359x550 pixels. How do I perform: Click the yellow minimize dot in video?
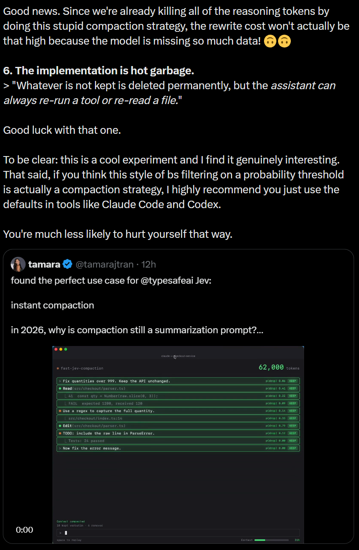(x=61, y=349)
